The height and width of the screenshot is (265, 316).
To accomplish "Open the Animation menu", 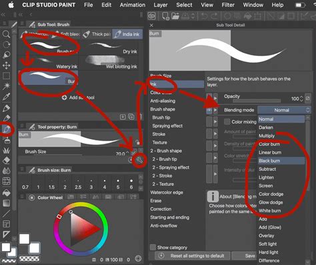I will tap(133, 5).
